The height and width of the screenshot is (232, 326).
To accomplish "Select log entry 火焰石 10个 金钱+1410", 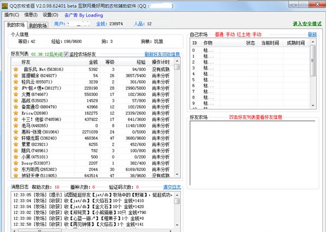I will coord(93,201).
